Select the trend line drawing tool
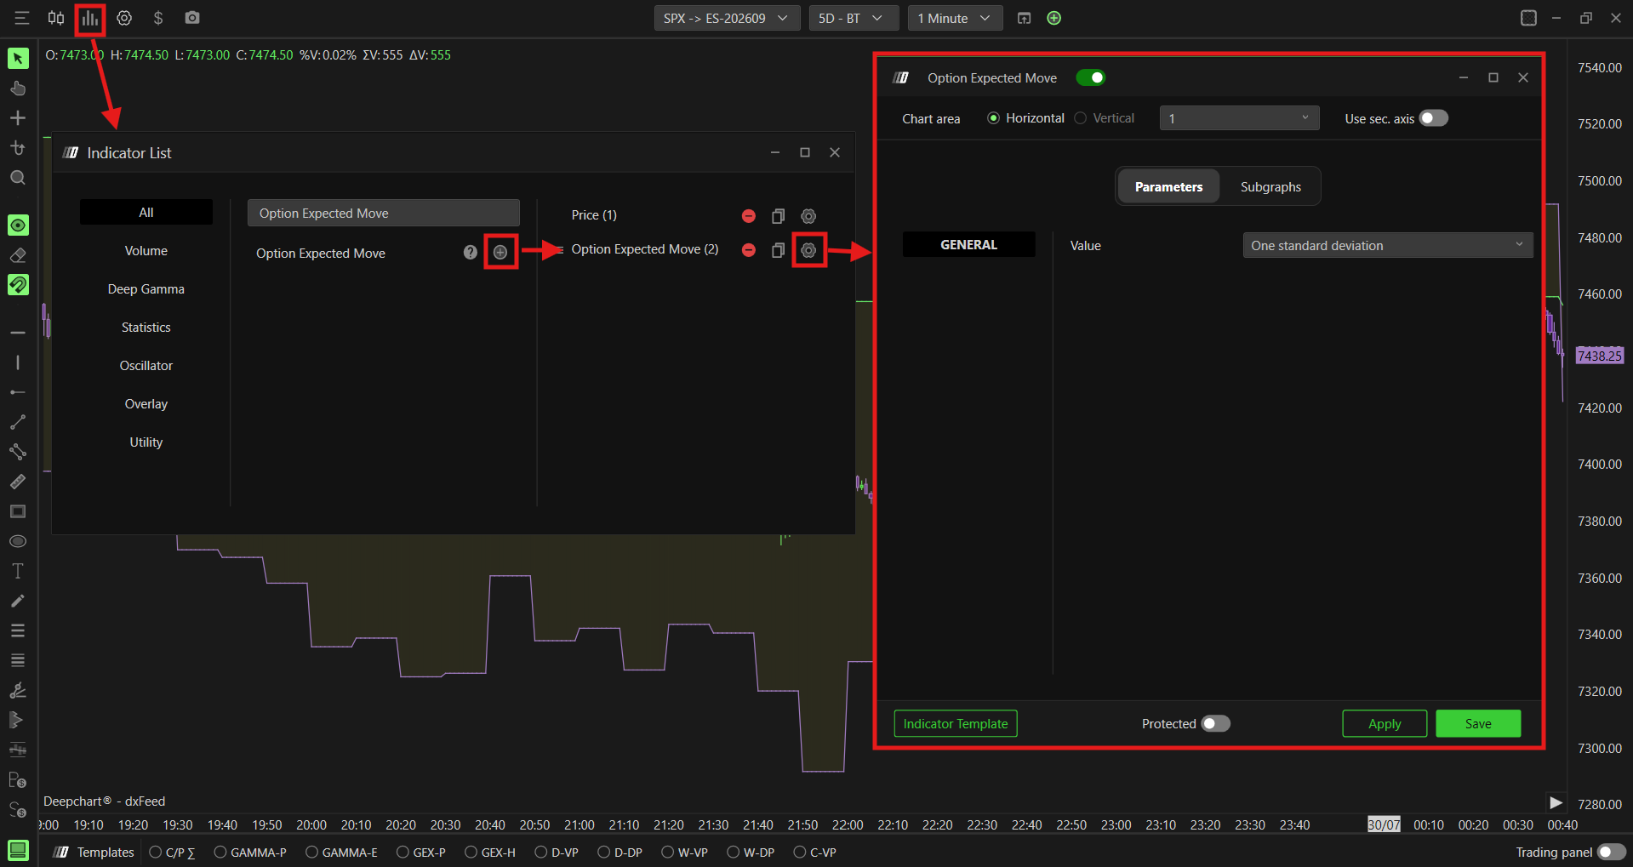This screenshot has width=1633, height=867. [18, 422]
